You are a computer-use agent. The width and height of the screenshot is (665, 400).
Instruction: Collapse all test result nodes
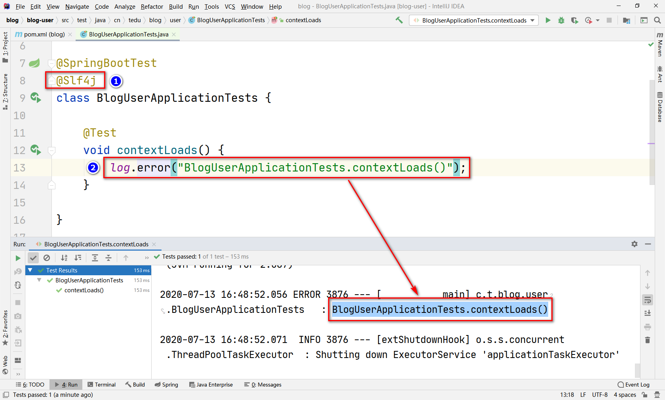pyautogui.click(x=108, y=258)
